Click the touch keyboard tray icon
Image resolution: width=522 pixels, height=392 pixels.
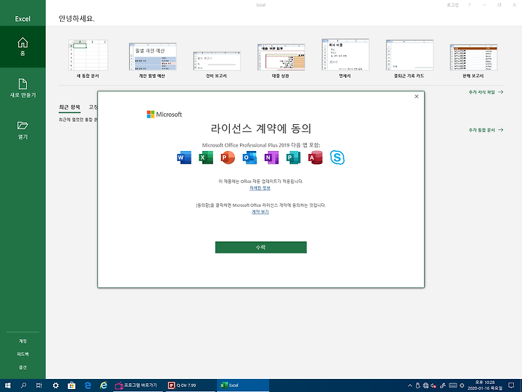coord(452,385)
